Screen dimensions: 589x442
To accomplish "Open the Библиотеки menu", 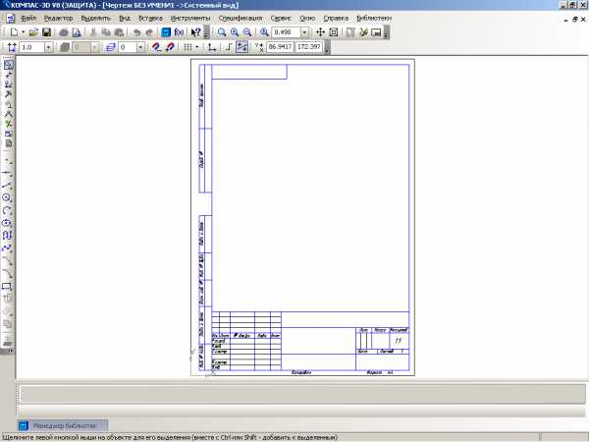I will (374, 18).
